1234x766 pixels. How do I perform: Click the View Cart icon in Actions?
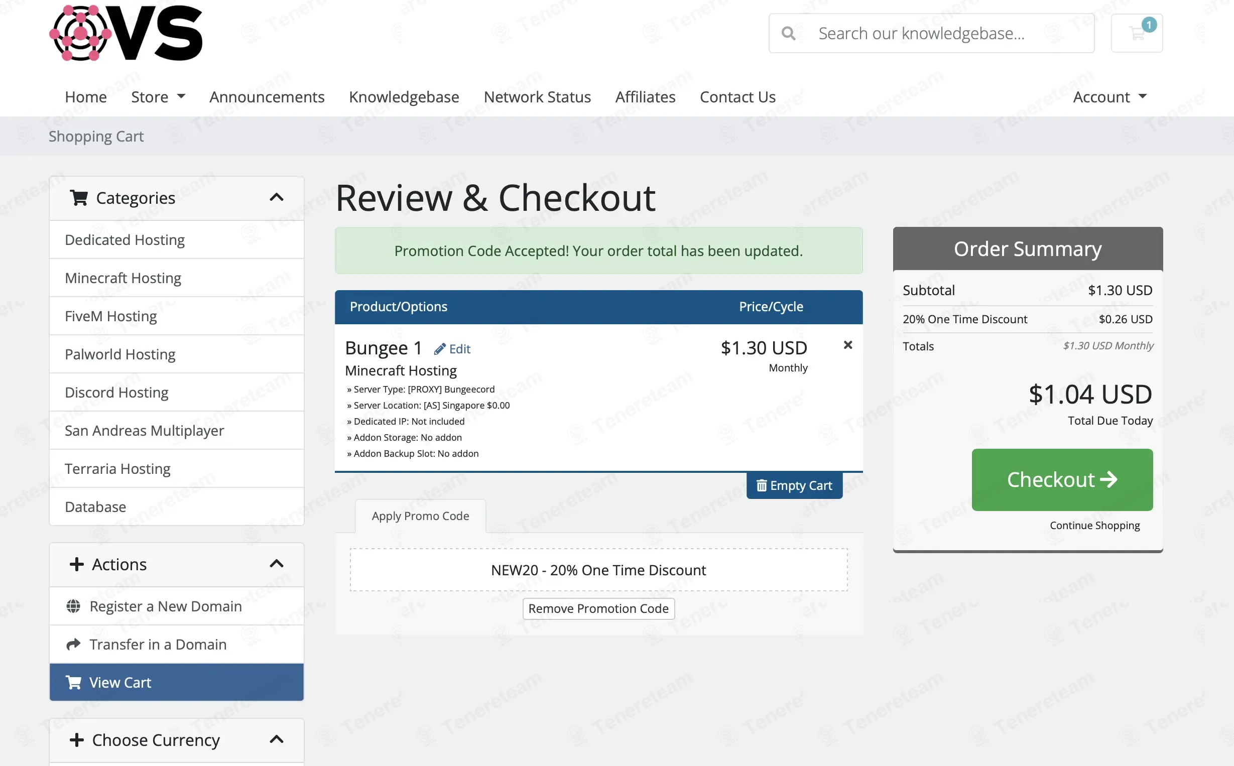73,682
